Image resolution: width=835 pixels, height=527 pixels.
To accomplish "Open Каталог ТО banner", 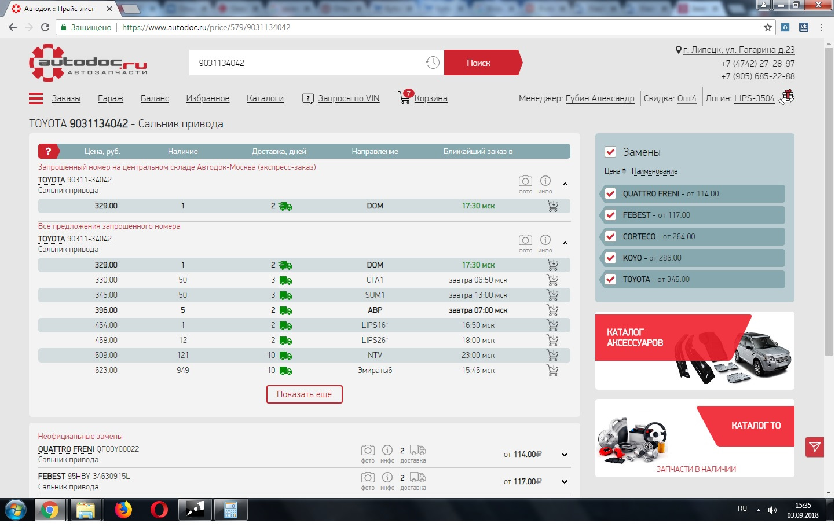I will pos(695,439).
